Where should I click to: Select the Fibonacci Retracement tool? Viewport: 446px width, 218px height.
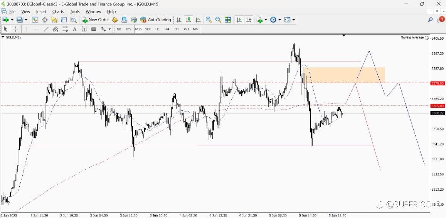coord(65,29)
